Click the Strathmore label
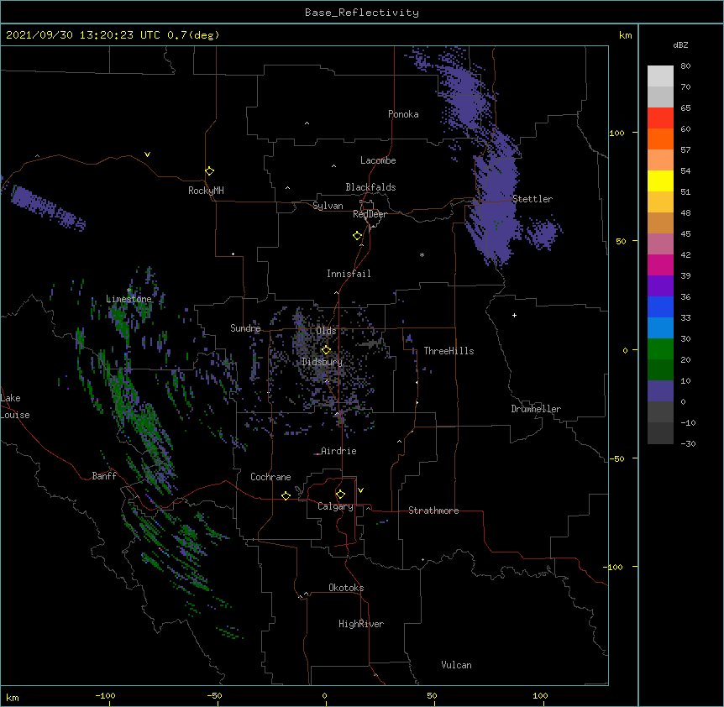This screenshot has width=724, height=707. [x=433, y=511]
